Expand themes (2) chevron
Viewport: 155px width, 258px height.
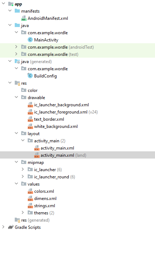pos(23,213)
